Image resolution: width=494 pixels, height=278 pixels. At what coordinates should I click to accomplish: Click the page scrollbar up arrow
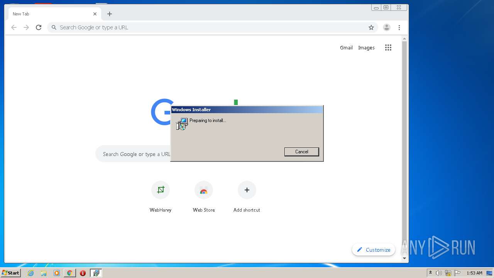pyautogui.click(x=404, y=39)
